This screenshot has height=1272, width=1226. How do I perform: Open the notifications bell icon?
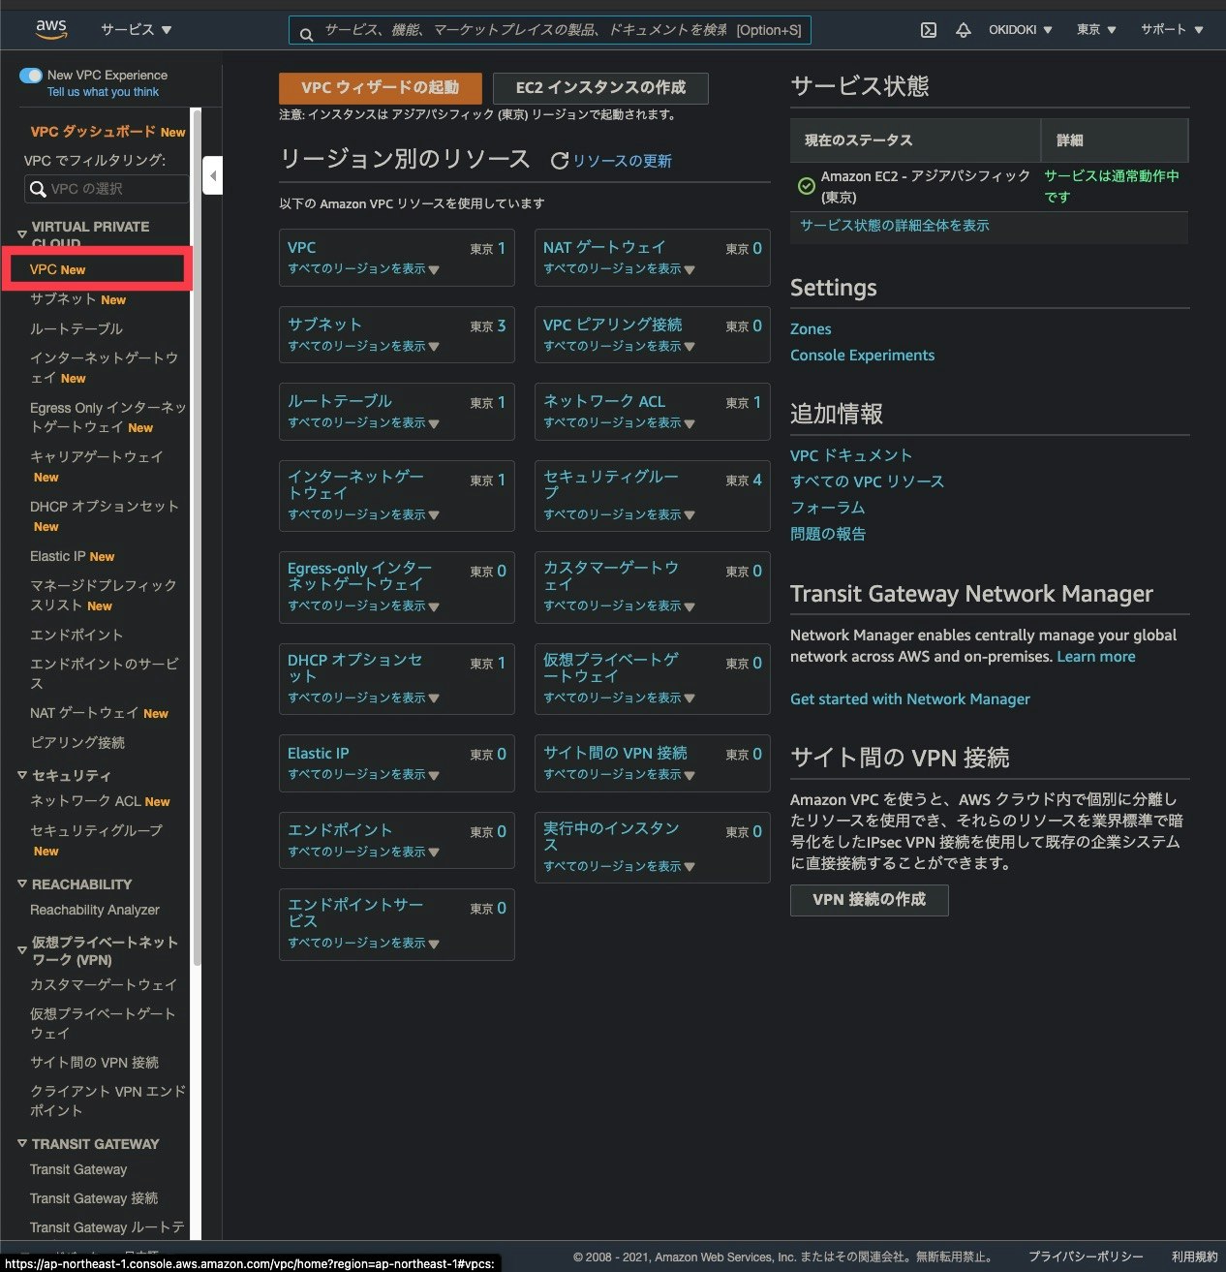pos(963,30)
